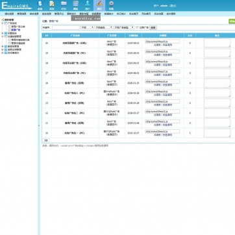The height and width of the screenshot is (235, 235).
Task: Click the plugin management root icon in tree
Action: pyautogui.click(x=3, y=19)
